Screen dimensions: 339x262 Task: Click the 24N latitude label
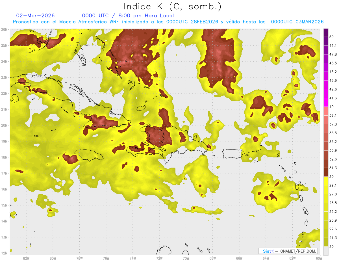click(x=4, y=61)
